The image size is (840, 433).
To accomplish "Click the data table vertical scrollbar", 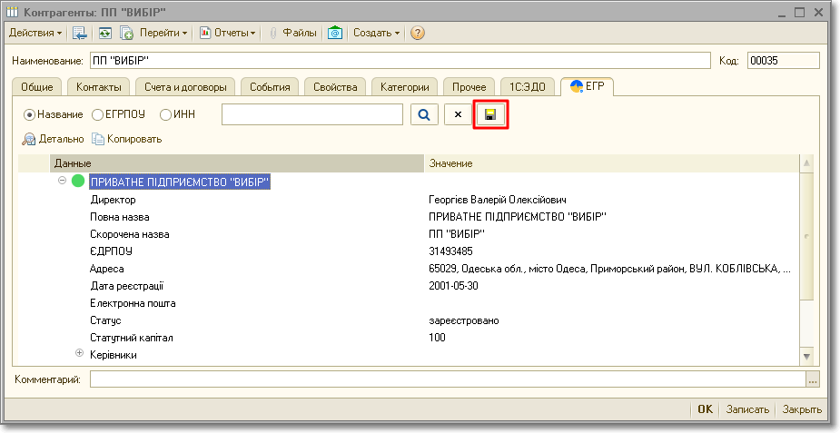I will point(805,259).
